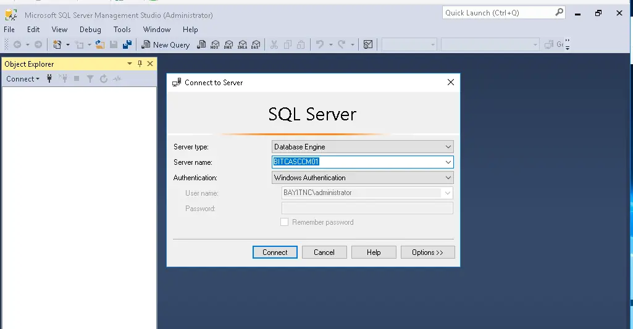This screenshot has width=633, height=329.
Task: Click the Save All icon
Action: [127, 44]
